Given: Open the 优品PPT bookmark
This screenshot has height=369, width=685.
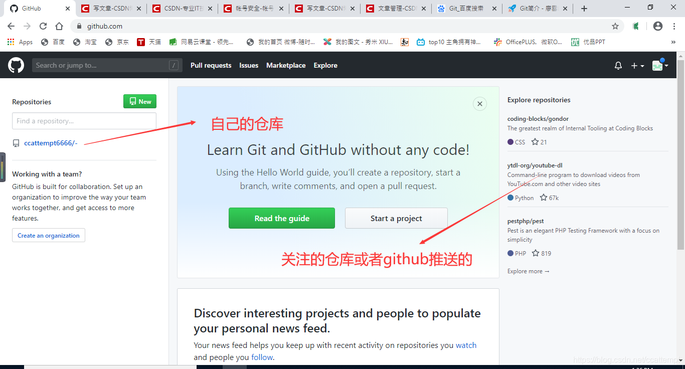Looking at the screenshot, I should (588, 42).
